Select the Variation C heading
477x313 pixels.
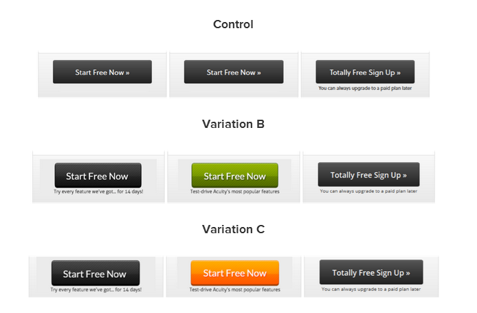pyautogui.click(x=233, y=229)
